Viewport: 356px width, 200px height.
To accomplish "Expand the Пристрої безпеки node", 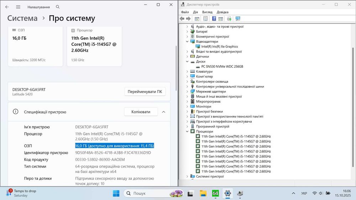I will [187, 111].
